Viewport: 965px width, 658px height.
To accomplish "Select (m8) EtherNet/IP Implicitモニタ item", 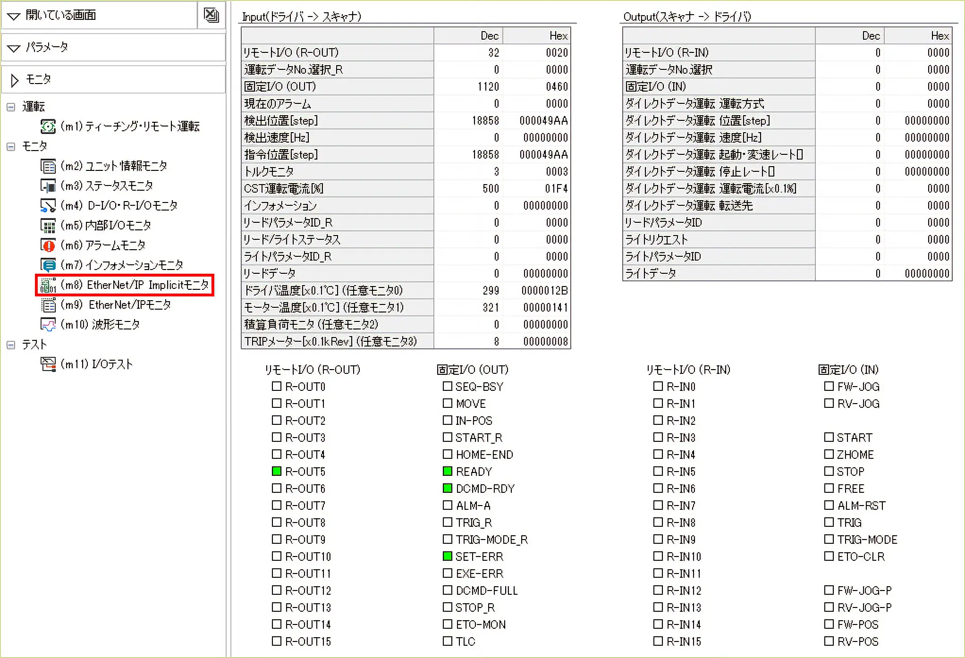I will [135, 285].
